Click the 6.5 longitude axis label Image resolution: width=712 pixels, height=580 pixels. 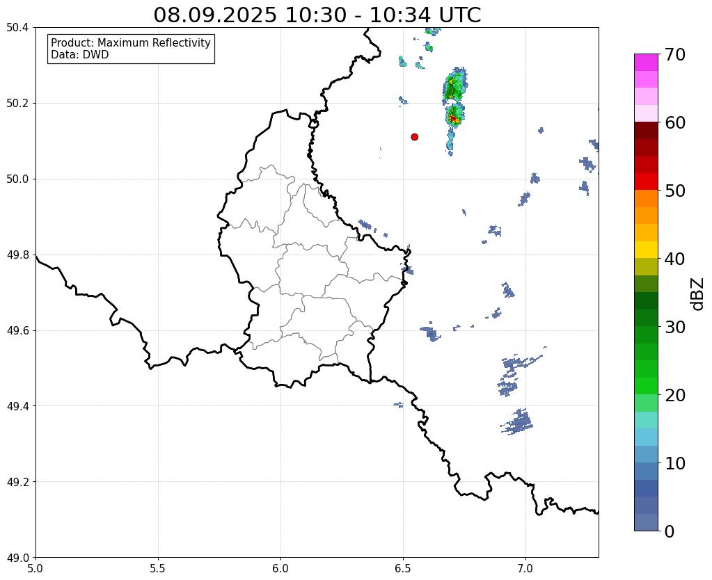pos(403,568)
